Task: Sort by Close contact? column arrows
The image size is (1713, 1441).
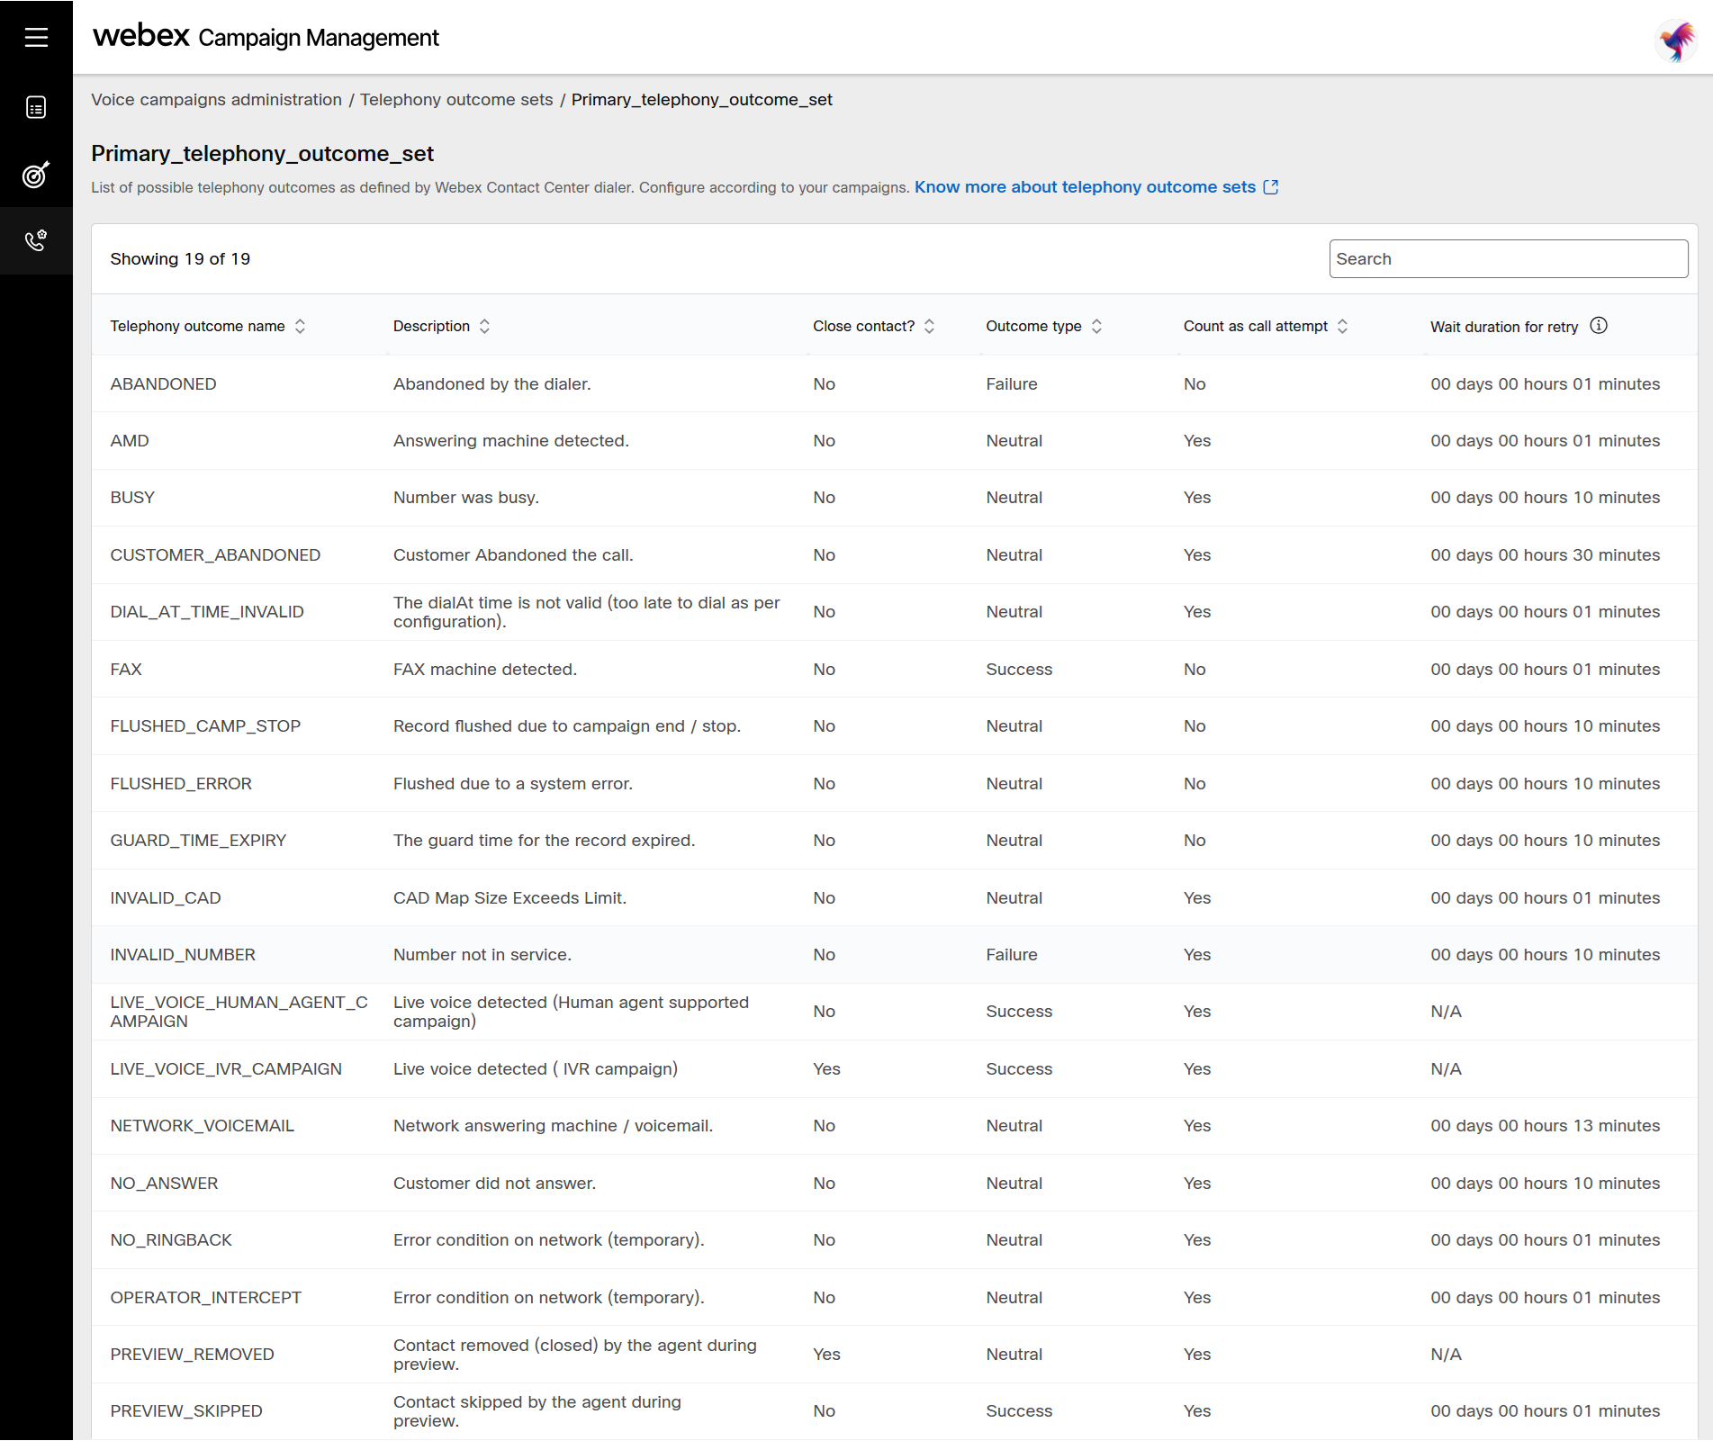Action: click(929, 327)
